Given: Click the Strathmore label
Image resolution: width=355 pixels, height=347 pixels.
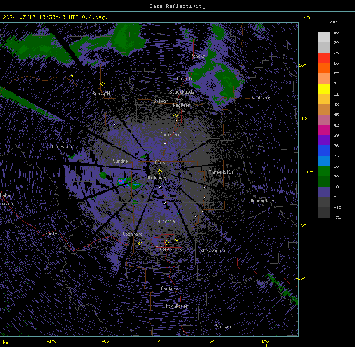Looking at the screenshot, I should pyautogui.click(x=213, y=251).
